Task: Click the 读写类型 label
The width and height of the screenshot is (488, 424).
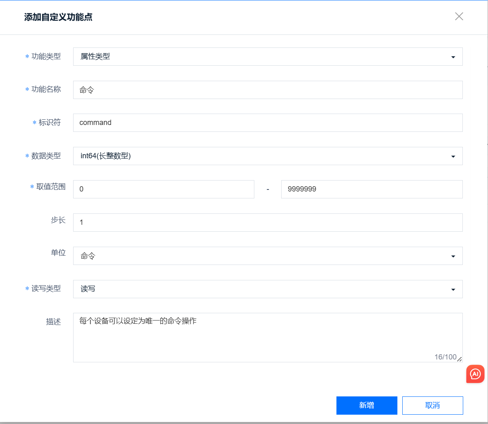Action: [46, 288]
